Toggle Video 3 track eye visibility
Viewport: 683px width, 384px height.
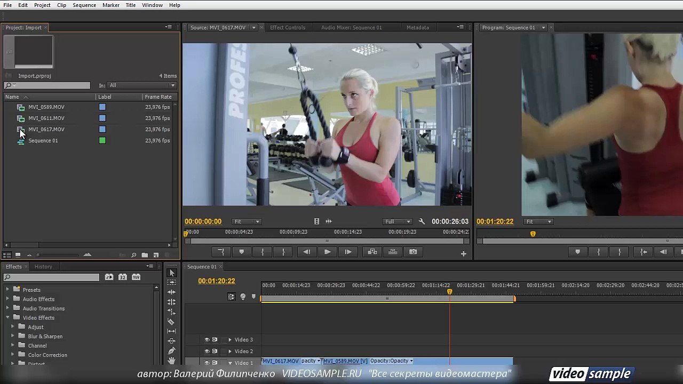tap(207, 340)
